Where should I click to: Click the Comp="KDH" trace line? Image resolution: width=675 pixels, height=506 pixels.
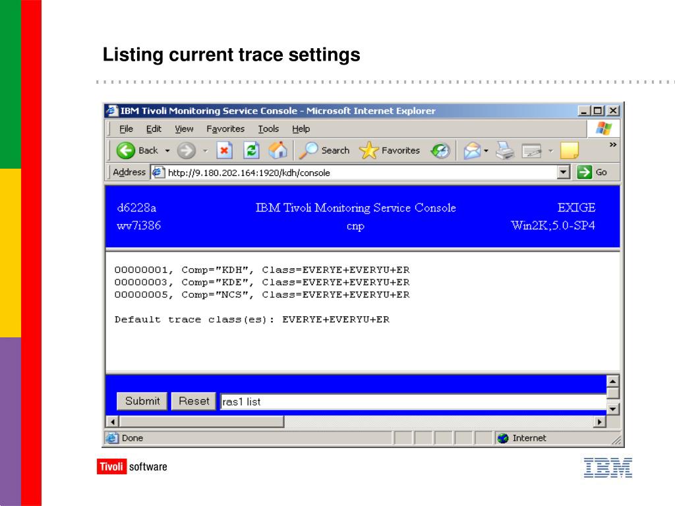pyautogui.click(x=262, y=269)
